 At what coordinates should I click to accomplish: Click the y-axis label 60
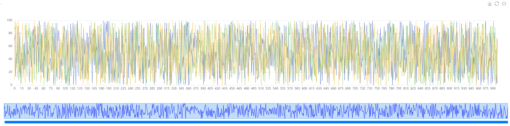tap(10, 46)
